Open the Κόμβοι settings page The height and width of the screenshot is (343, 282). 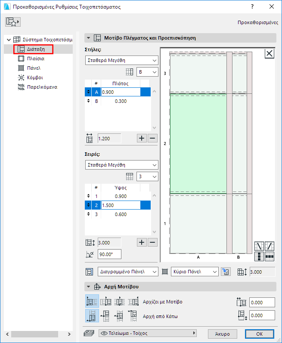[x=35, y=77]
